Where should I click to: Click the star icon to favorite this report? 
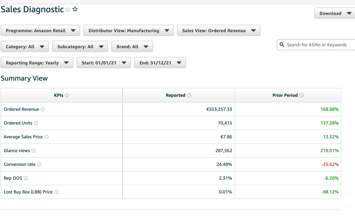coord(75,10)
